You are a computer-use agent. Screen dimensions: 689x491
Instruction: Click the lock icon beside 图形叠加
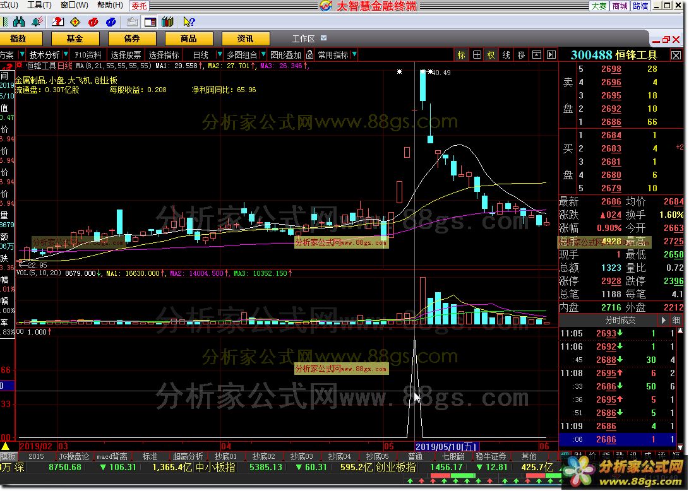[310, 54]
